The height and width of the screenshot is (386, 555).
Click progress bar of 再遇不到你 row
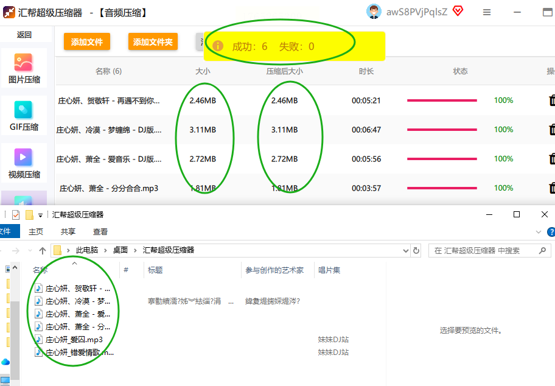click(x=442, y=100)
